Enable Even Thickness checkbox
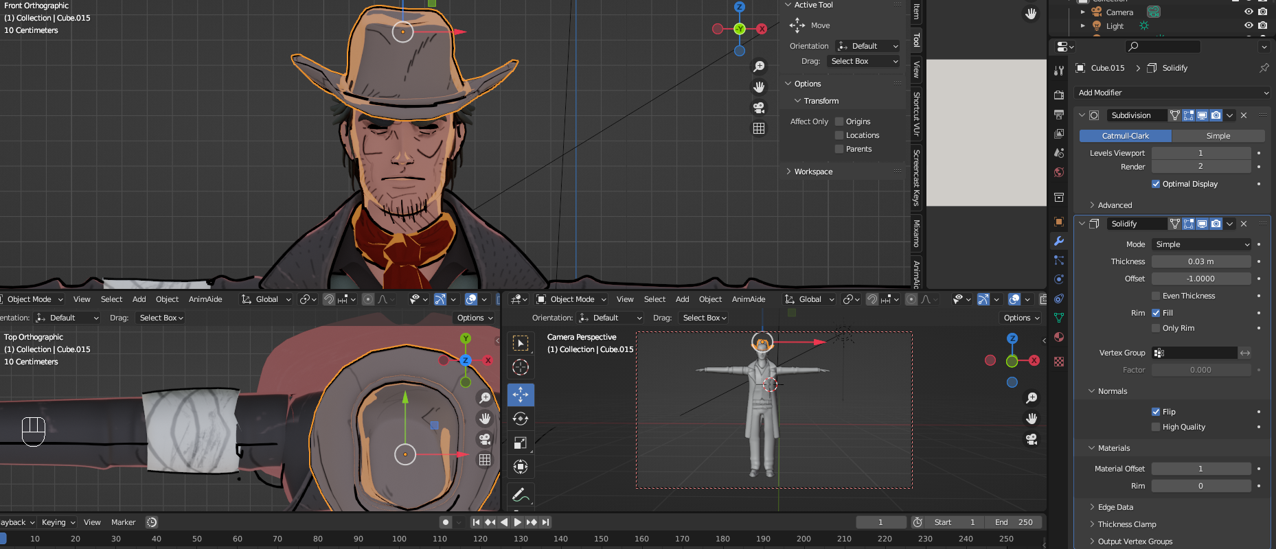 1156,296
